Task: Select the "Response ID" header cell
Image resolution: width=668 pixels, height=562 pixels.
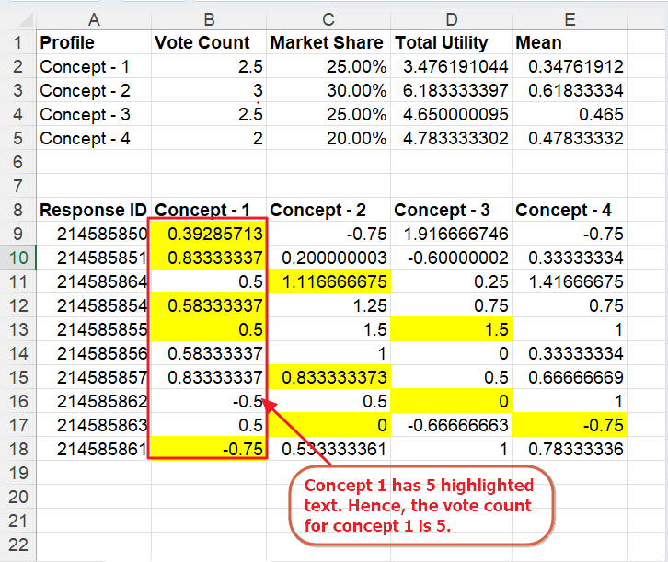Action: 92,210
